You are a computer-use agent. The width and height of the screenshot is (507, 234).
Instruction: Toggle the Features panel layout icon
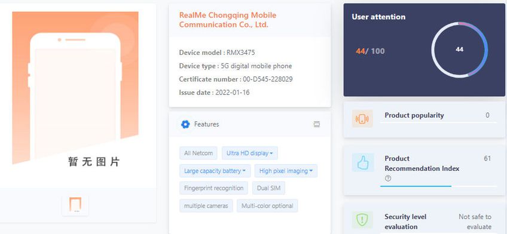[317, 124]
